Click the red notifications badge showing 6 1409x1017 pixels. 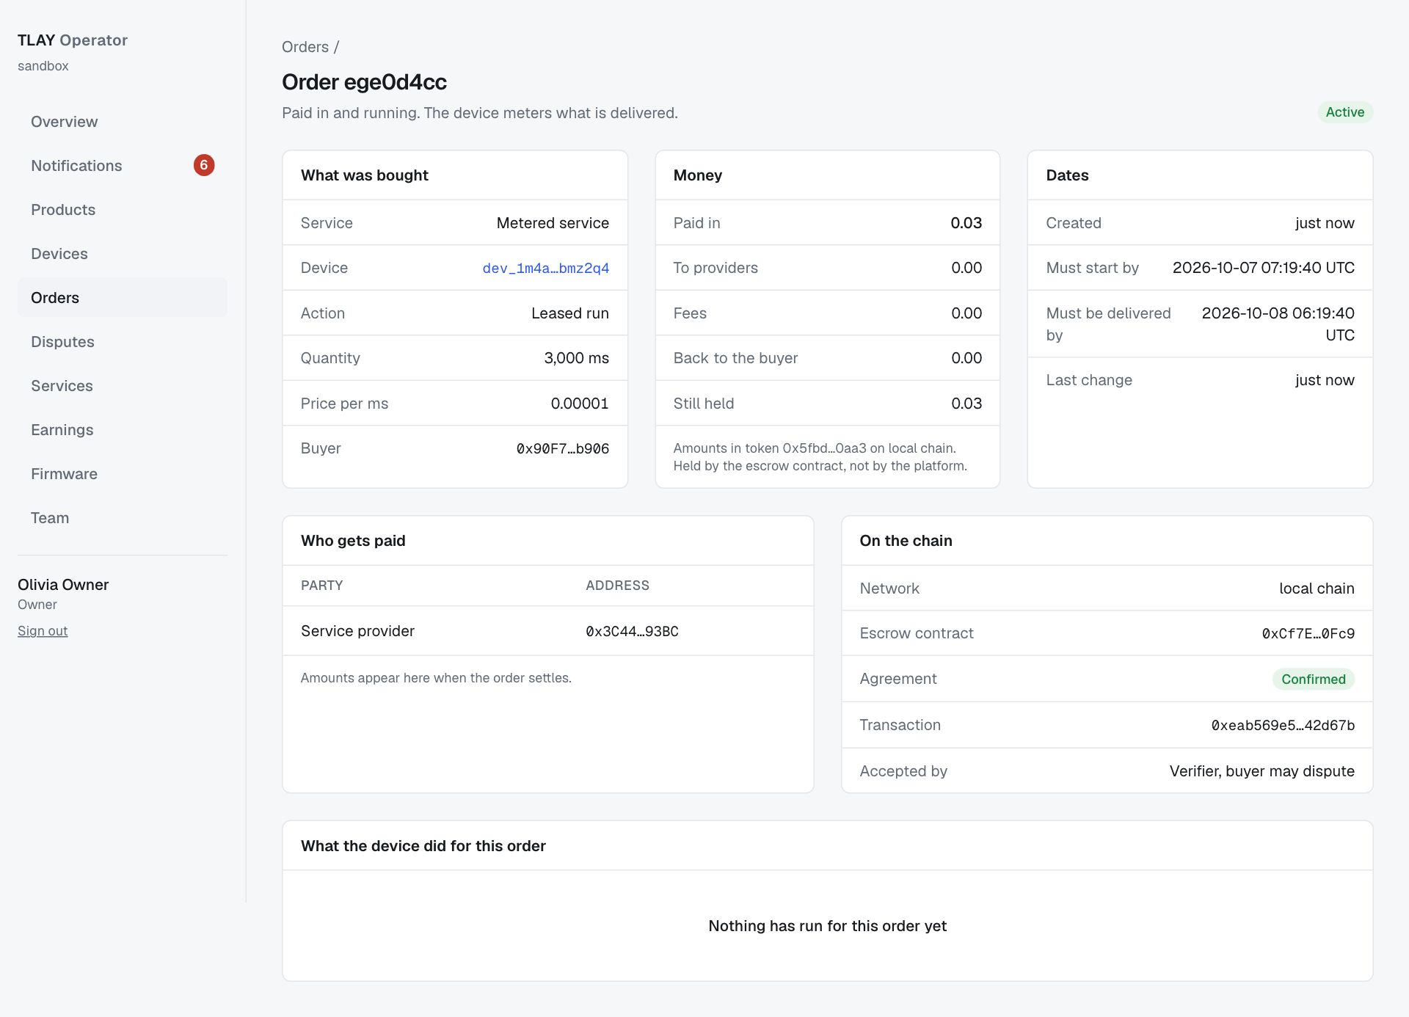204,165
